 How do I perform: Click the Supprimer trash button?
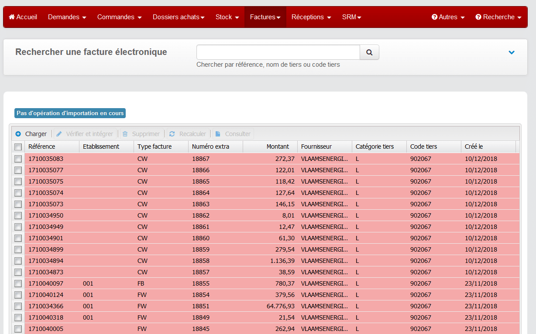click(141, 134)
